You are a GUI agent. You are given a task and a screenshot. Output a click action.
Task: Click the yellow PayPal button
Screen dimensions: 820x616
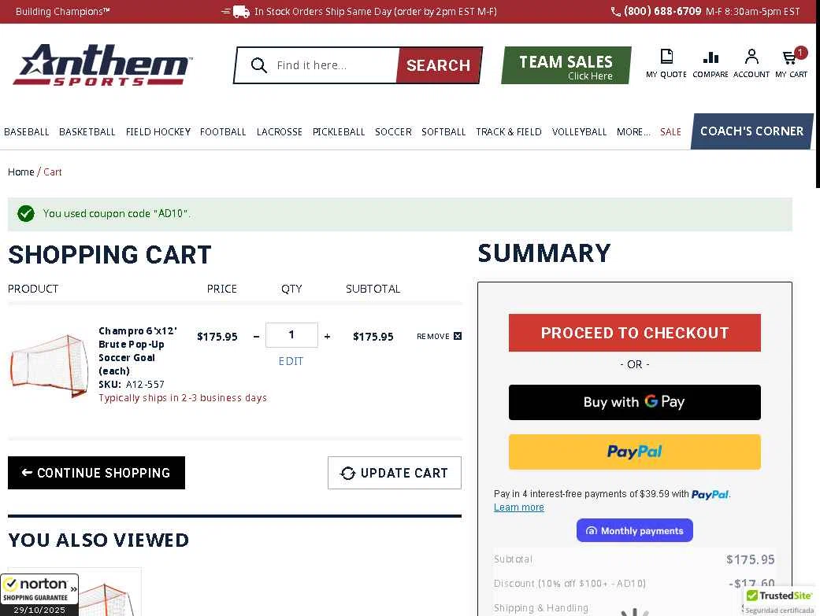pyautogui.click(x=634, y=452)
